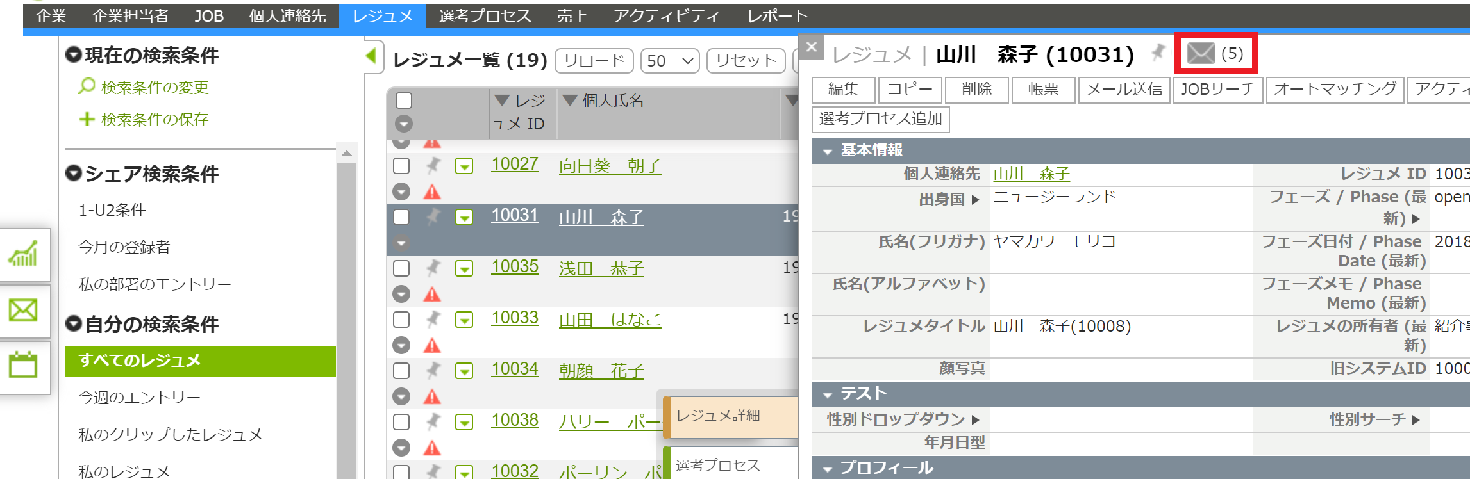Click the 選考プロセス追加 button
Image resolution: width=1470 pixels, height=479 pixels.
pos(881,119)
